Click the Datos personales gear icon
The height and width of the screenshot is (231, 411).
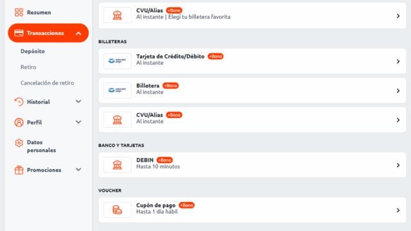[19, 142]
